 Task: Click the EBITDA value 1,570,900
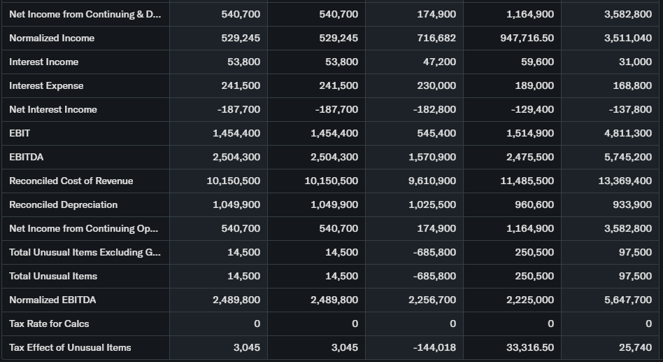[x=432, y=157]
